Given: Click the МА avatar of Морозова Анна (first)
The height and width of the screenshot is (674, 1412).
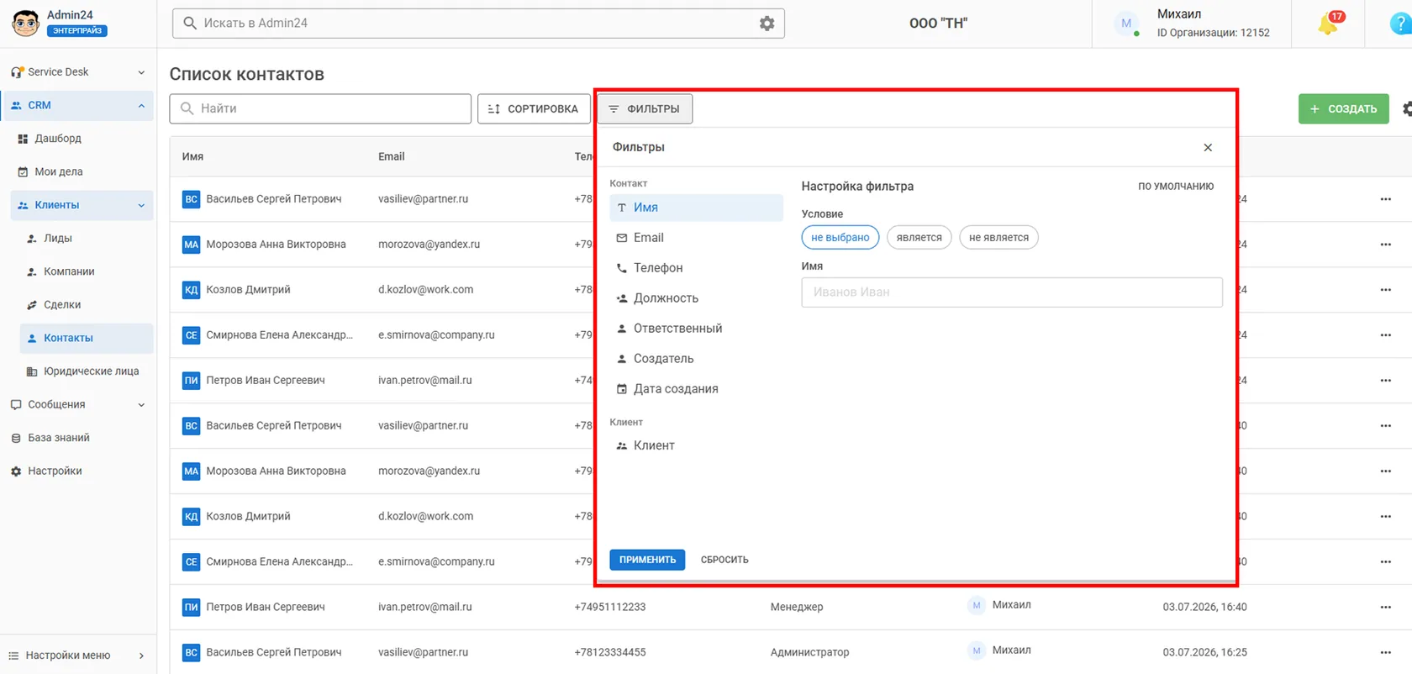Looking at the screenshot, I should click(191, 245).
